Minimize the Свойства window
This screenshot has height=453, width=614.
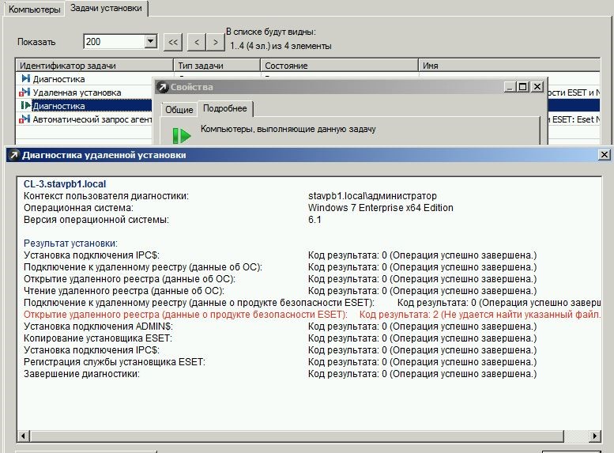(510, 87)
